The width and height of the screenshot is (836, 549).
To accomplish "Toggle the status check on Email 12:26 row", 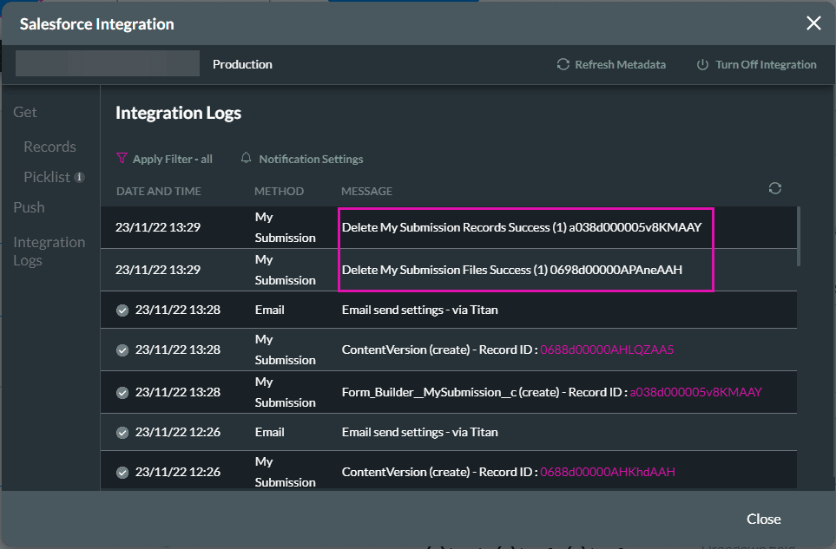I will tap(122, 432).
